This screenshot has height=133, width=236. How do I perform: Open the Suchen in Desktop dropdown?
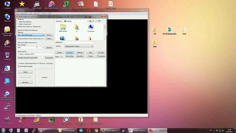pos(76,21)
